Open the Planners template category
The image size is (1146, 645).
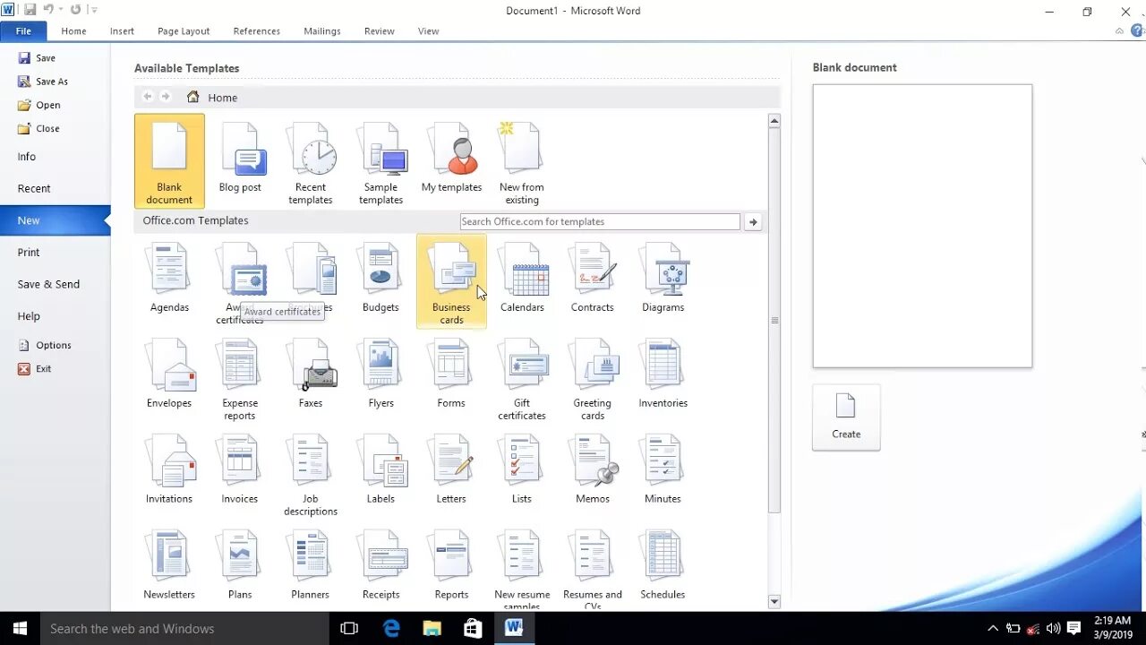(311, 566)
